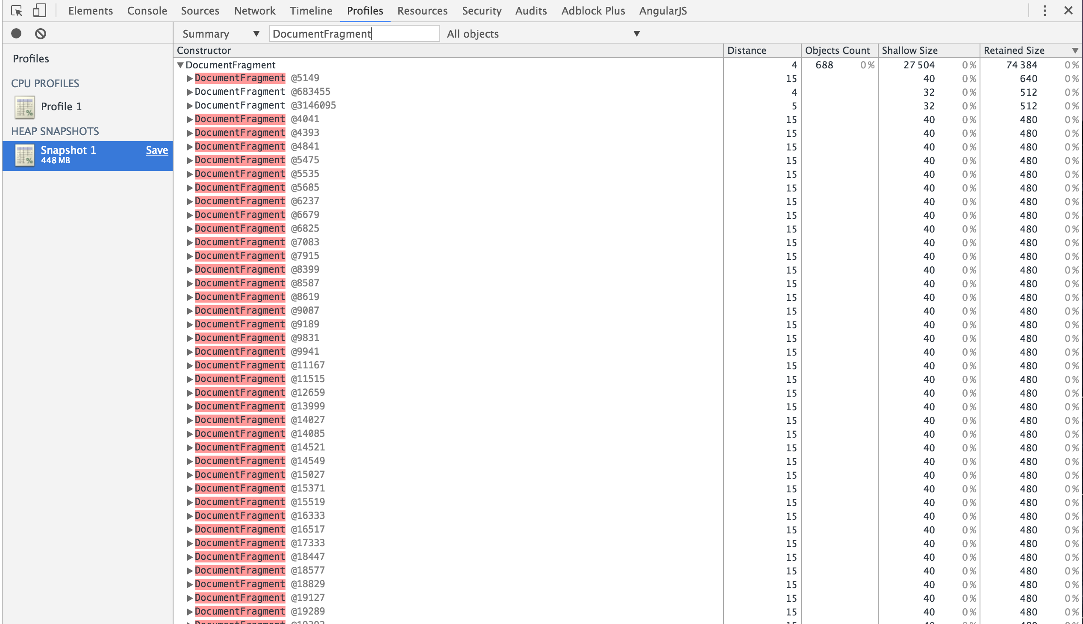Viewport: 1083px width, 624px height.
Task: Click the 448 MB snapshot size label
Action: click(55, 161)
